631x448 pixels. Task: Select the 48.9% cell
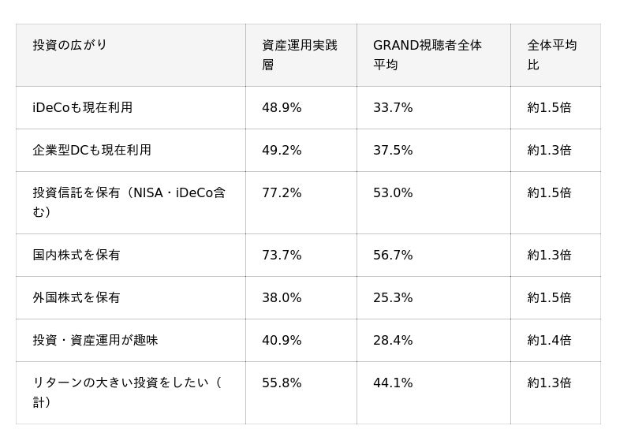[x=301, y=108]
